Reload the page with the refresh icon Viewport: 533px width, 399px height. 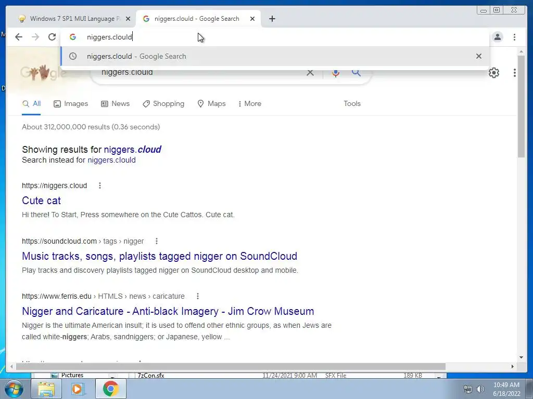pyautogui.click(x=52, y=37)
